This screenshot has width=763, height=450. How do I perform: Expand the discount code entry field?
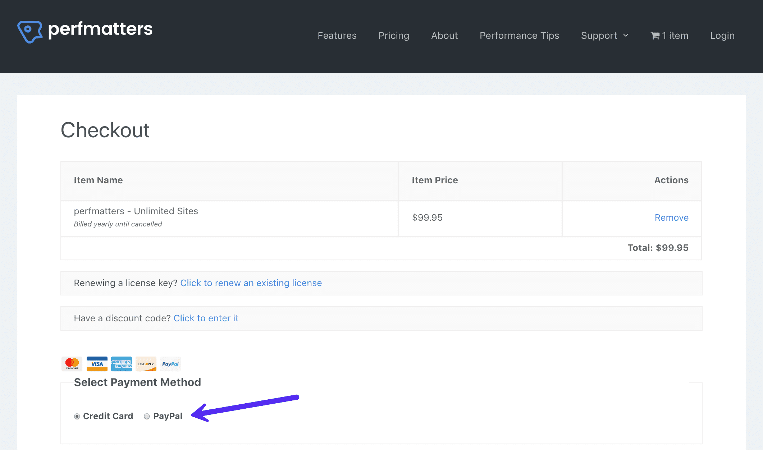[x=206, y=317]
